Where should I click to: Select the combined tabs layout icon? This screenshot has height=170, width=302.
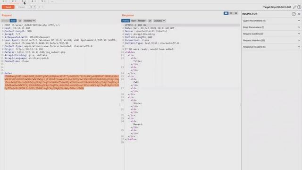click(236, 13)
